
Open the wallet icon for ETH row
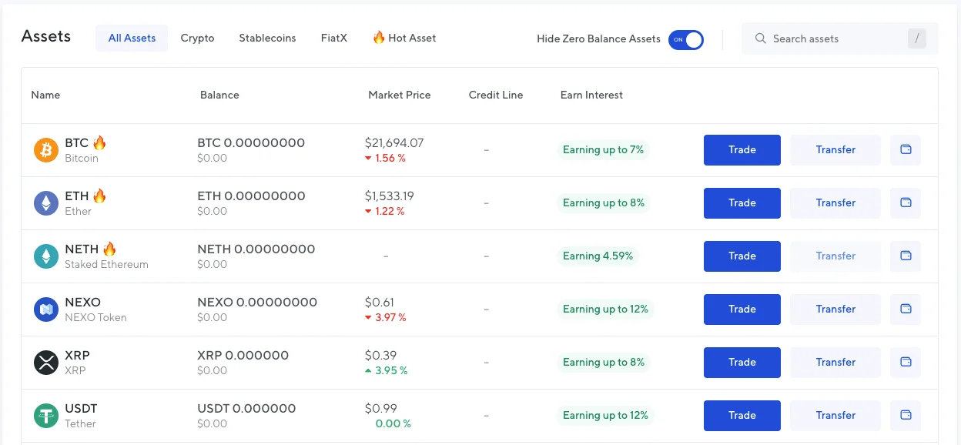point(906,203)
